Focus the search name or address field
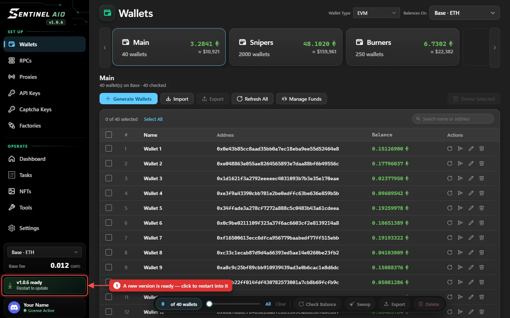This screenshot has width=510, height=318. [x=453, y=119]
